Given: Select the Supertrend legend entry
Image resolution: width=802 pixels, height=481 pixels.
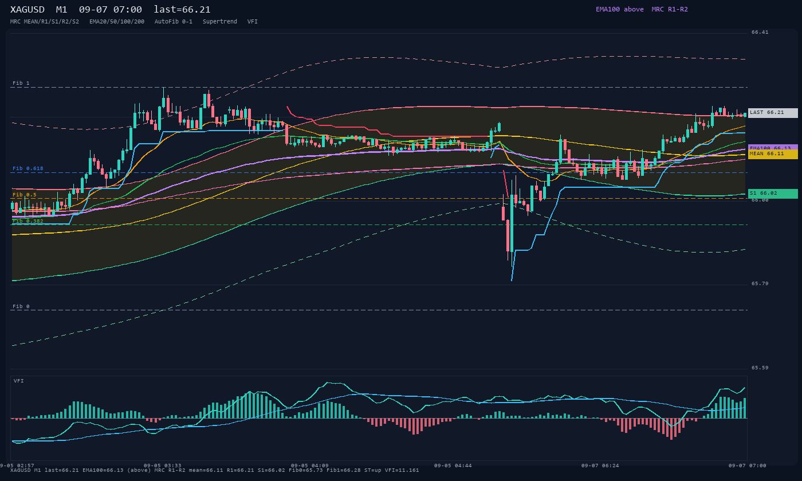Looking at the screenshot, I should tap(220, 22).
